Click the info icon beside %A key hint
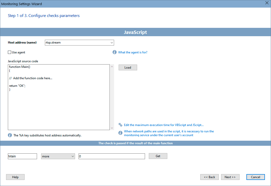This screenshot has width=271, height=186. click(x=10, y=135)
